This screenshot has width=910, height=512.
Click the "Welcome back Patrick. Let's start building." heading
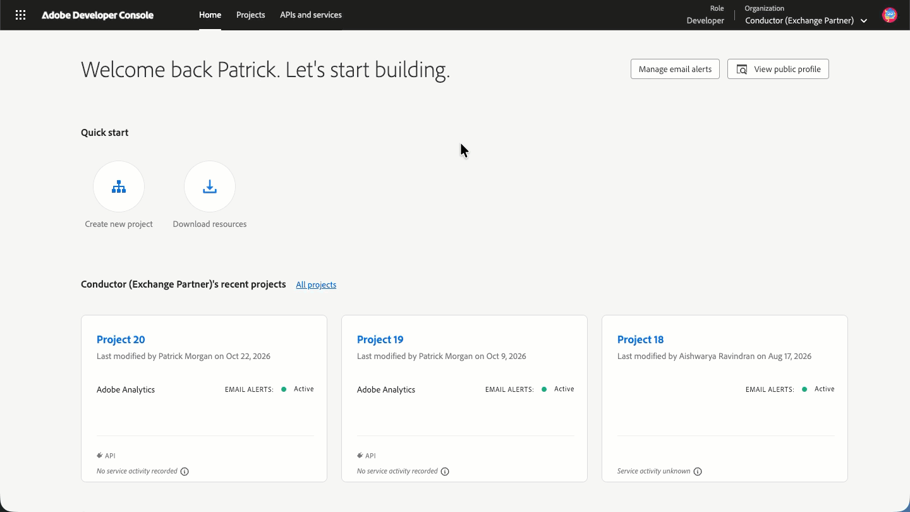pyautogui.click(x=265, y=70)
